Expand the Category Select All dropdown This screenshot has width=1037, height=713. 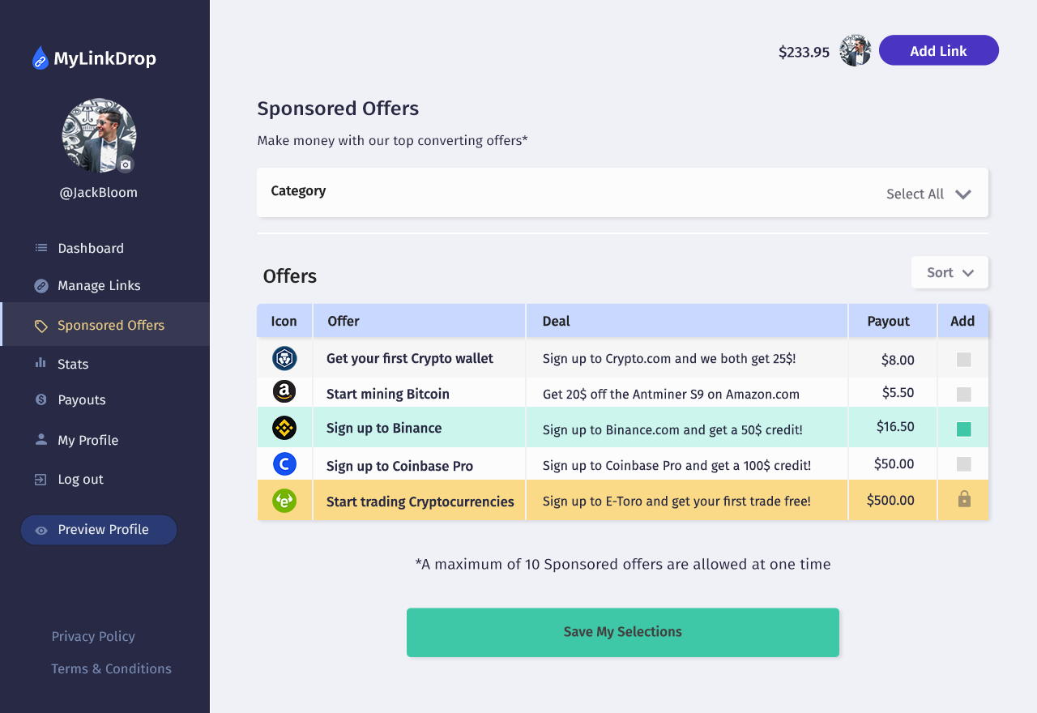[x=929, y=194]
